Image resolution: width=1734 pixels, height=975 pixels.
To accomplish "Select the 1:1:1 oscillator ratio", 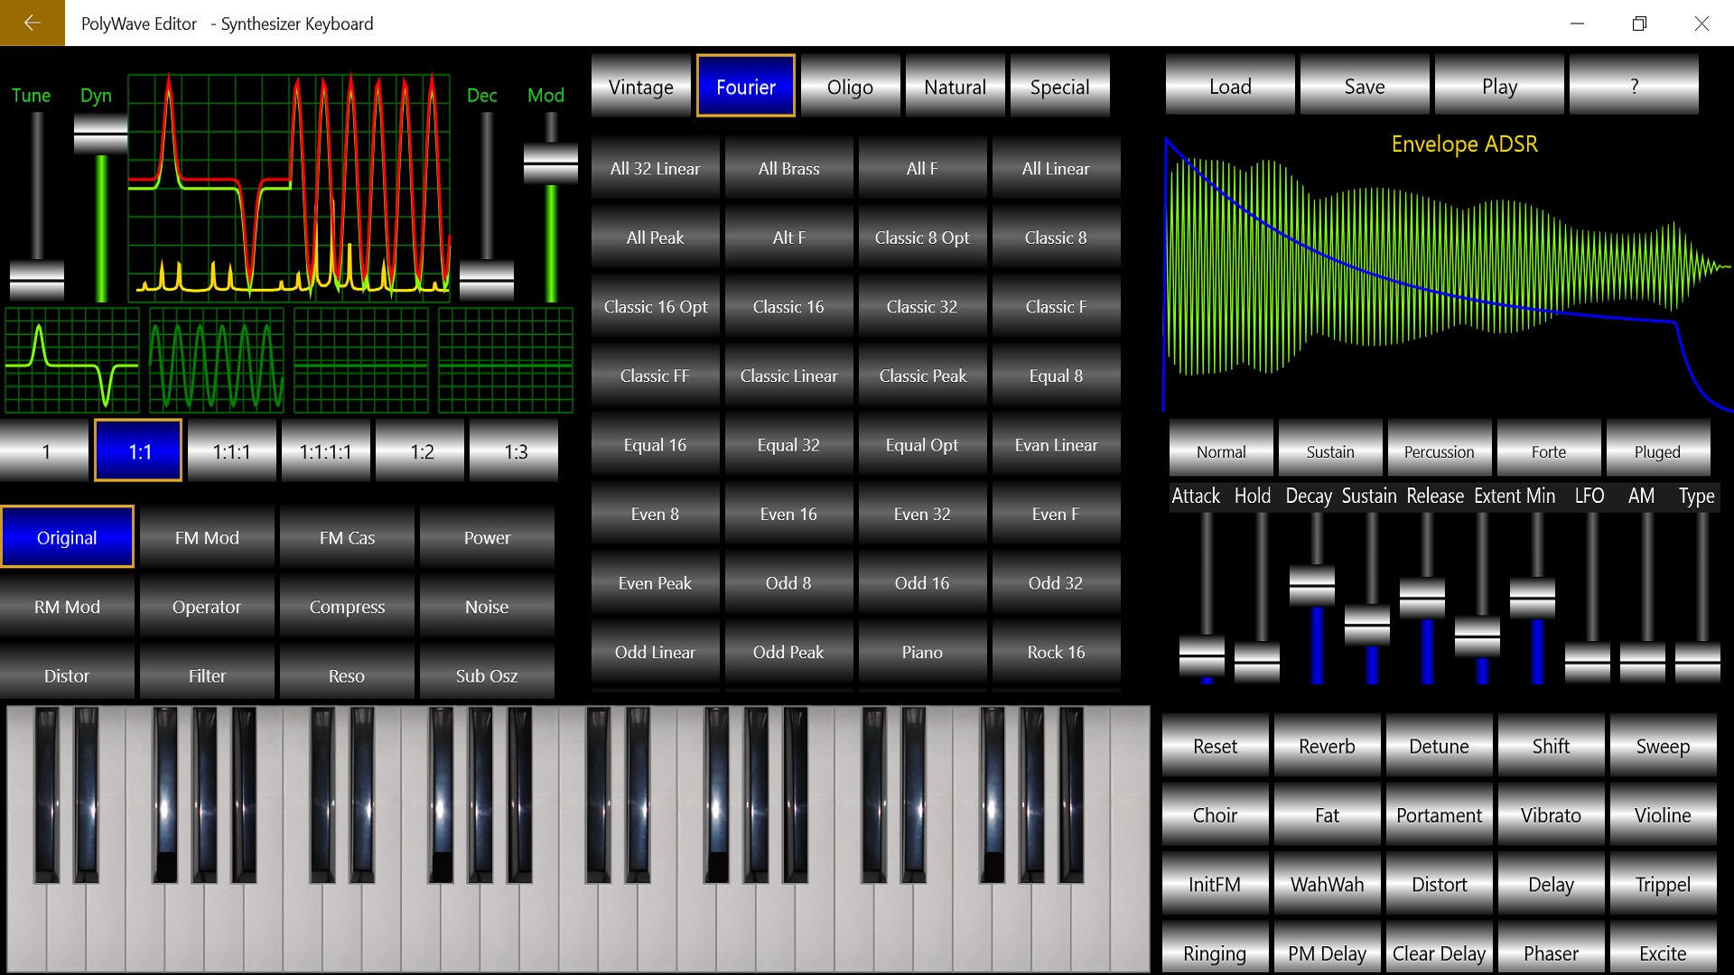I will click(231, 450).
